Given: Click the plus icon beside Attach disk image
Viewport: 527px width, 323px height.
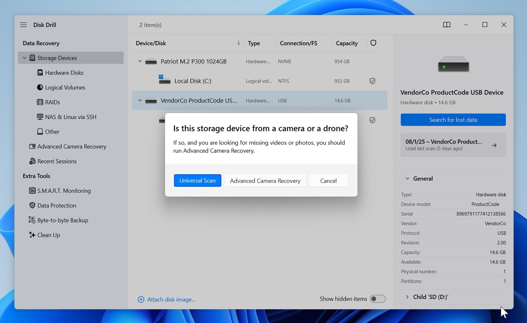Looking at the screenshot, I should 141,299.
